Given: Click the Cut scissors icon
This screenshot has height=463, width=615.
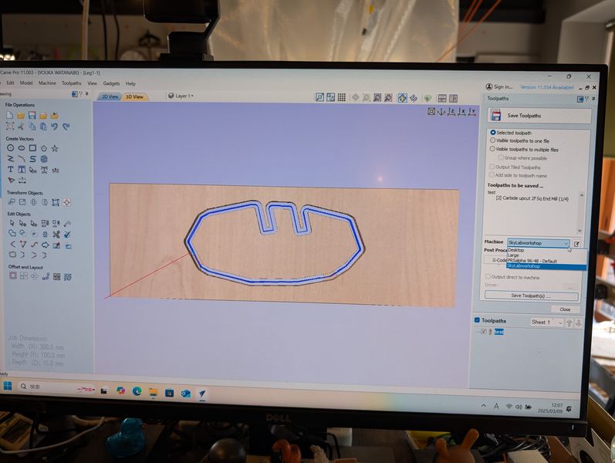Looking at the screenshot, I should [x=21, y=127].
